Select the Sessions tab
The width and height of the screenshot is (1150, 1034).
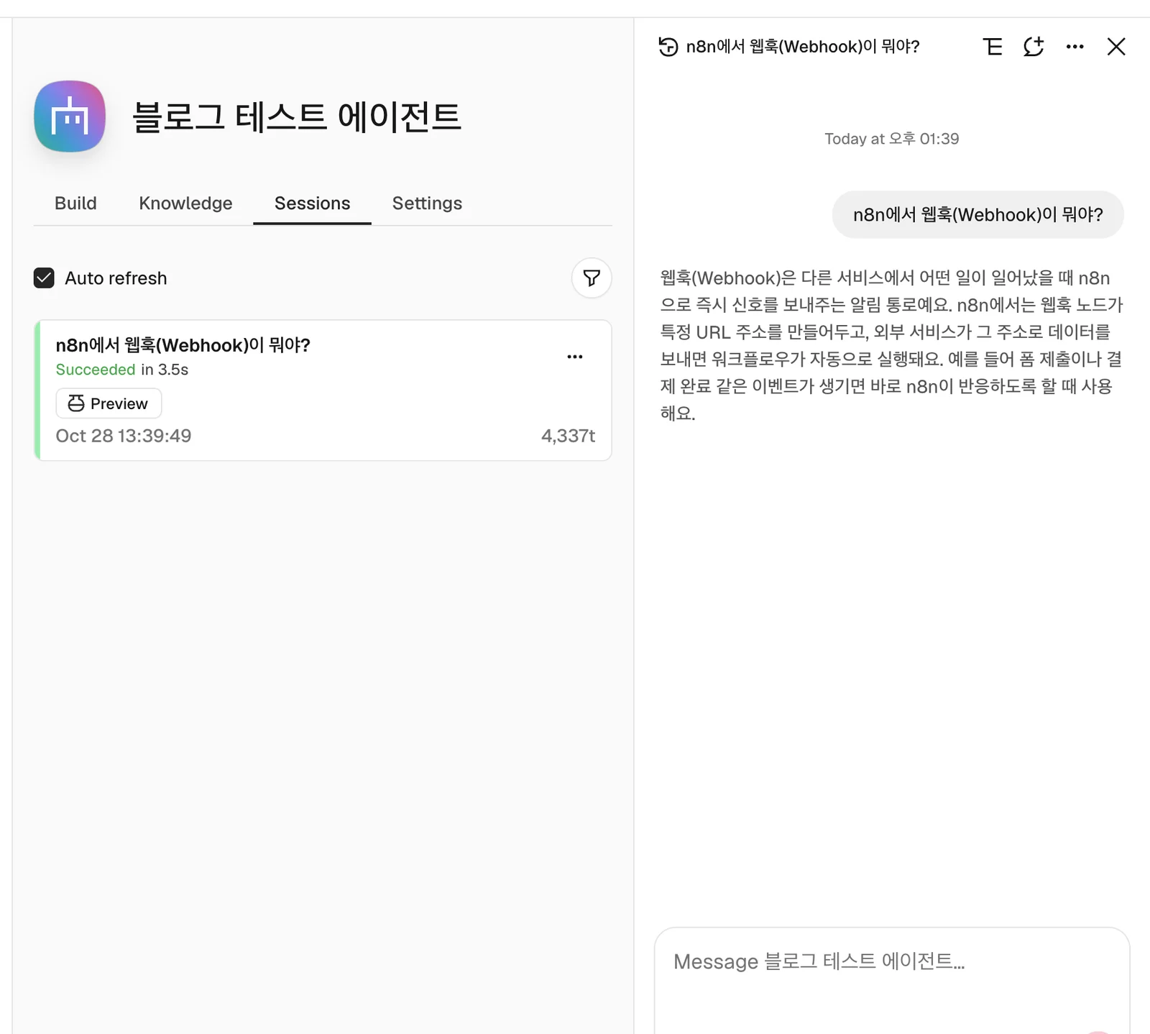312,203
